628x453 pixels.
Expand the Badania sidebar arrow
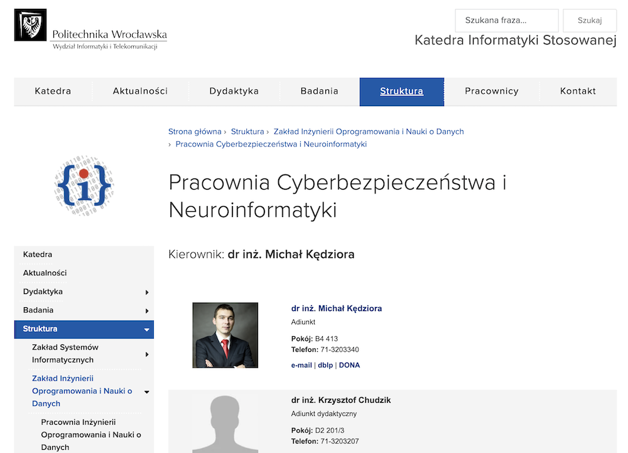(147, 311)
